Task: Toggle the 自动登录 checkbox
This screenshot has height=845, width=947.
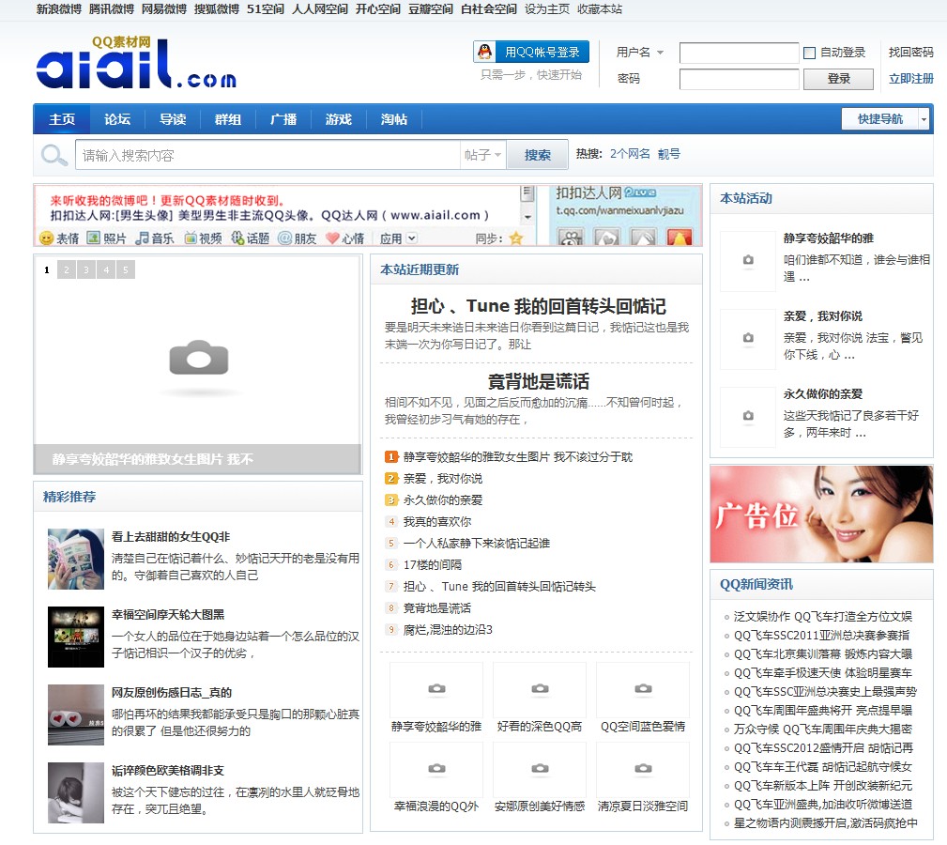Action: click(810, 53)
